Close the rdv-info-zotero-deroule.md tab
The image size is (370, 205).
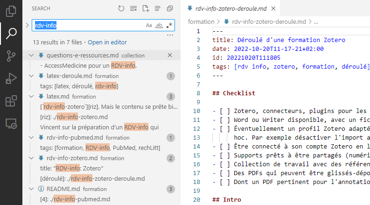273,8
